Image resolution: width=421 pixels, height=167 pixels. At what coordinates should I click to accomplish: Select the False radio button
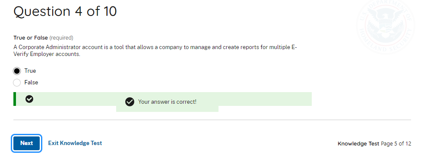click(x=17, y=83)
